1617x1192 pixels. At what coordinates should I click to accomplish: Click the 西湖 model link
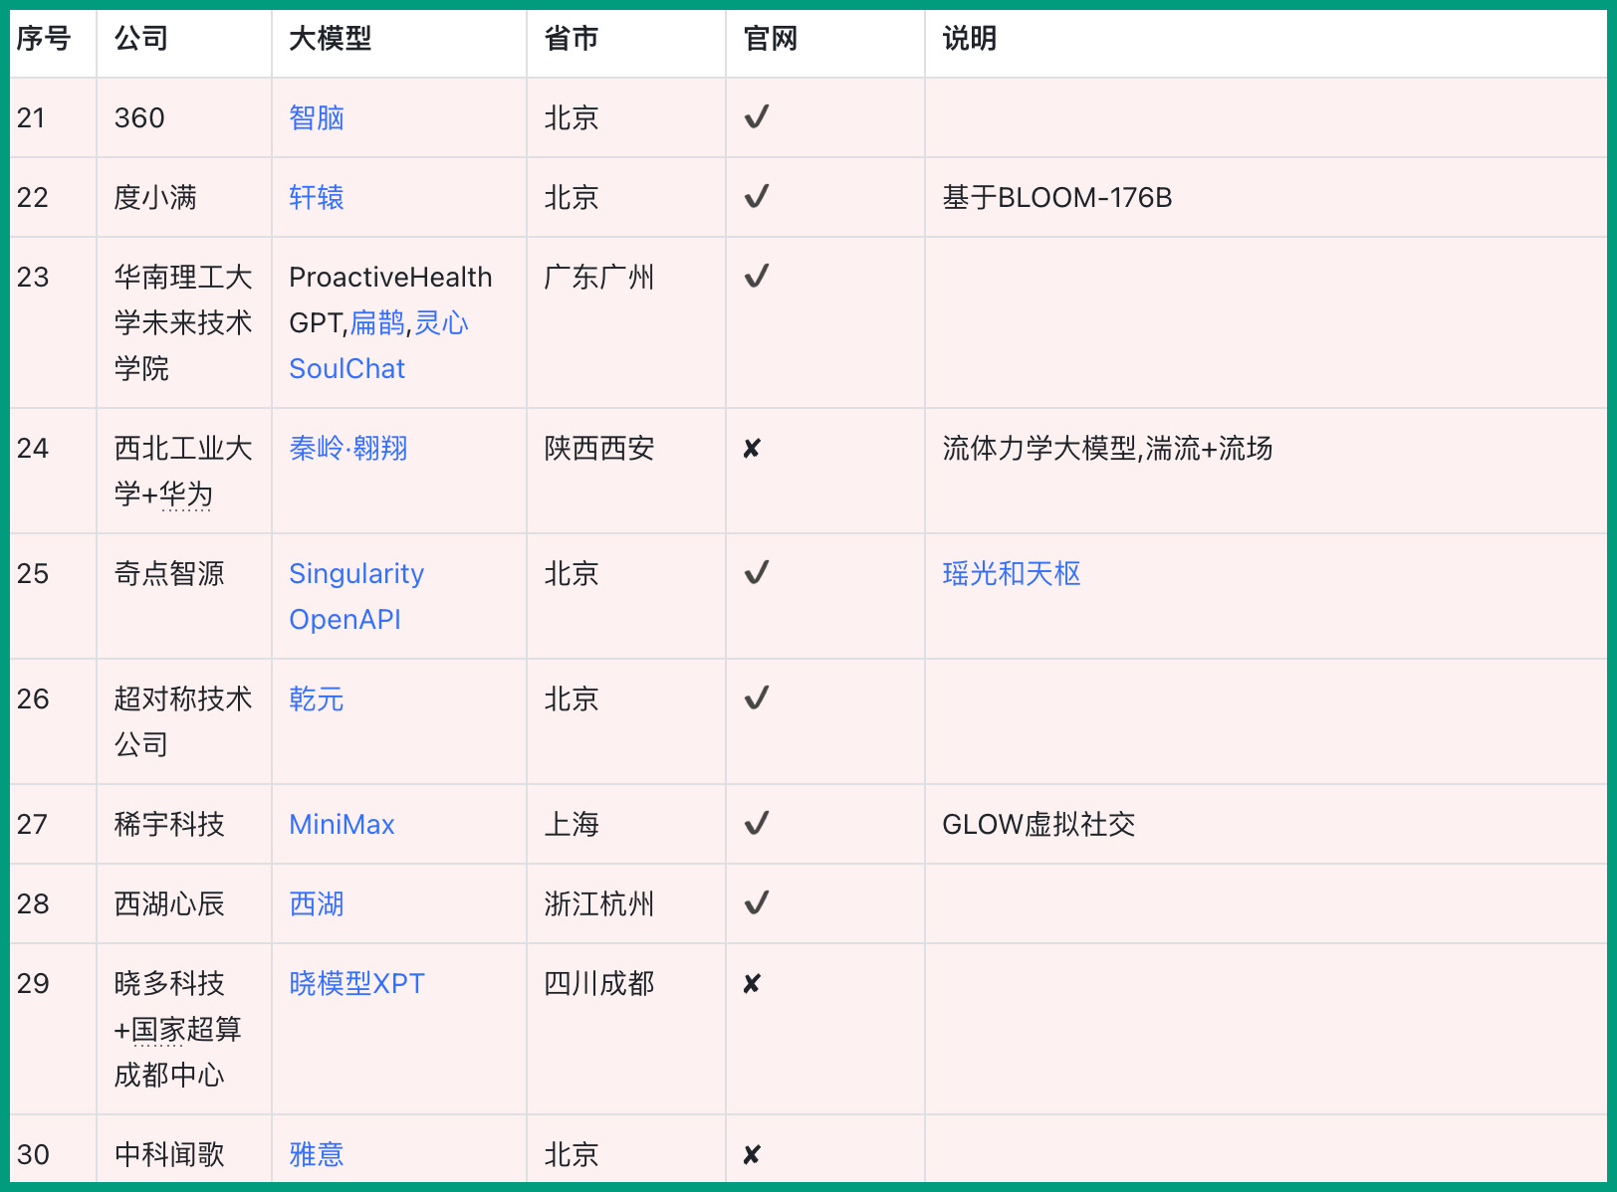pyautogui.click(x=316, y=904)
